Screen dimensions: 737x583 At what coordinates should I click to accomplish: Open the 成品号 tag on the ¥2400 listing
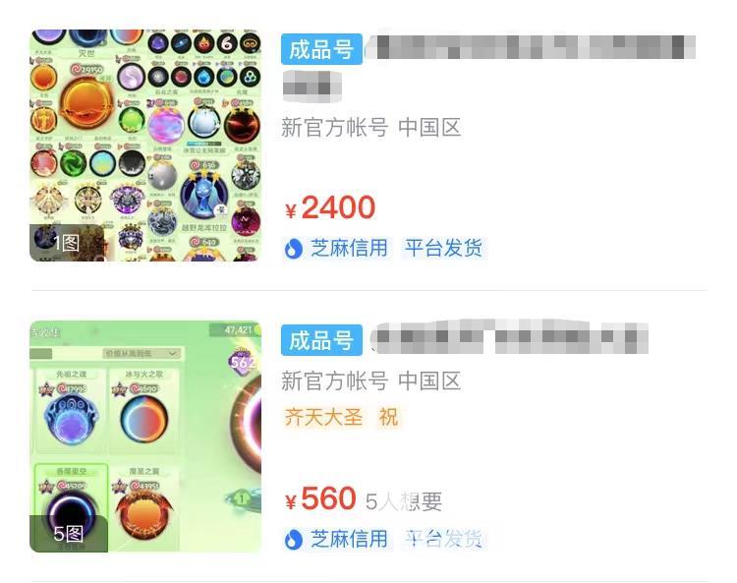321,49
